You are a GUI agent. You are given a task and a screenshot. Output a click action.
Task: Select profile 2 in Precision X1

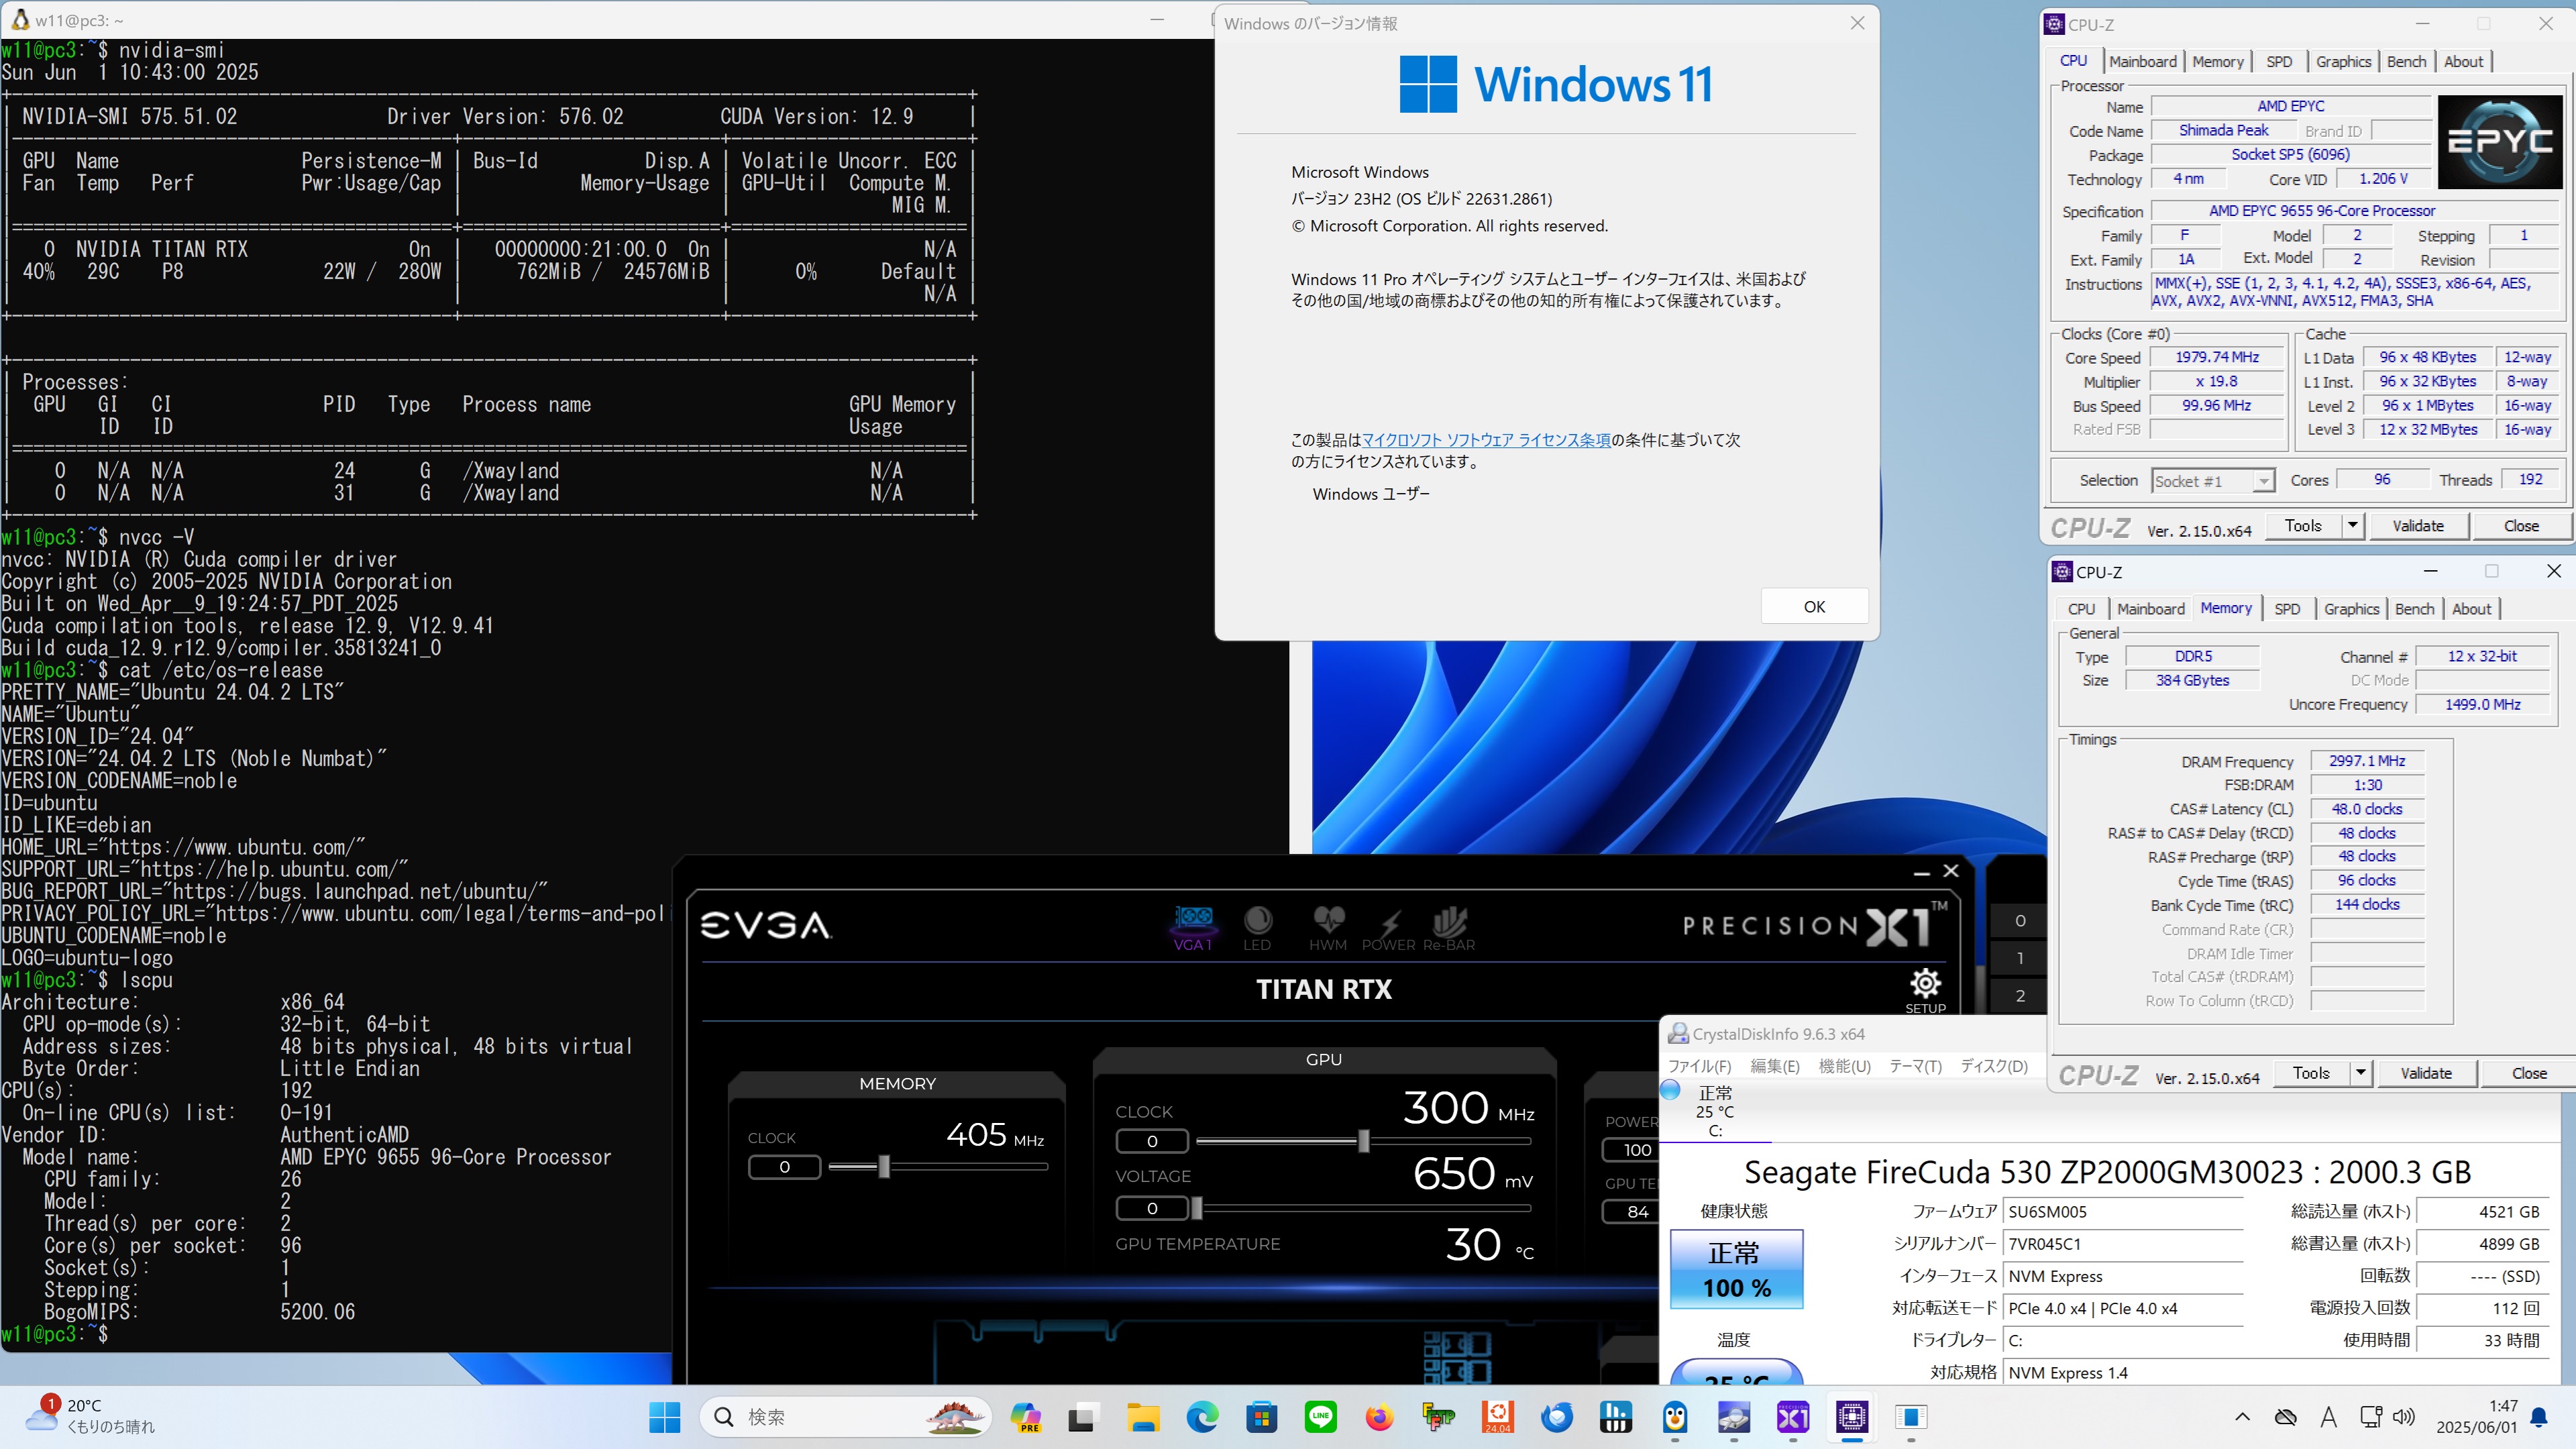click(2020, 996)
